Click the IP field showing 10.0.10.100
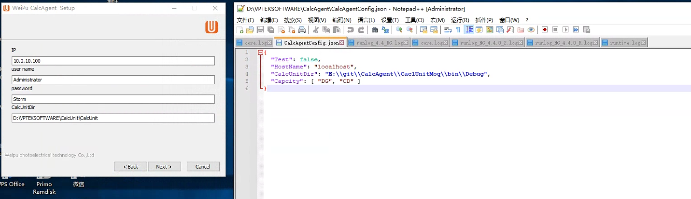The image size is (691, 199). [113, 61]
